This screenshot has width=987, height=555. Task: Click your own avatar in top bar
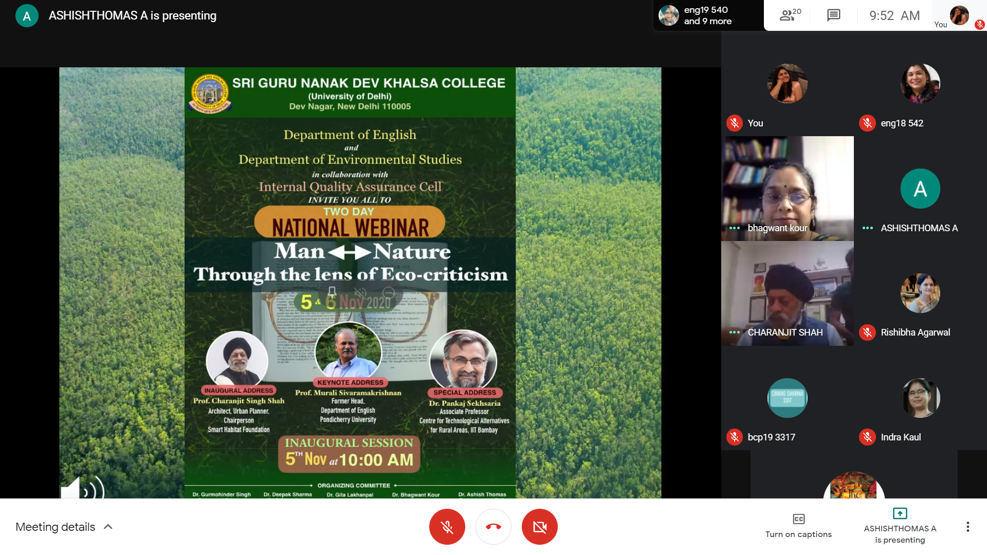[959, 15]
